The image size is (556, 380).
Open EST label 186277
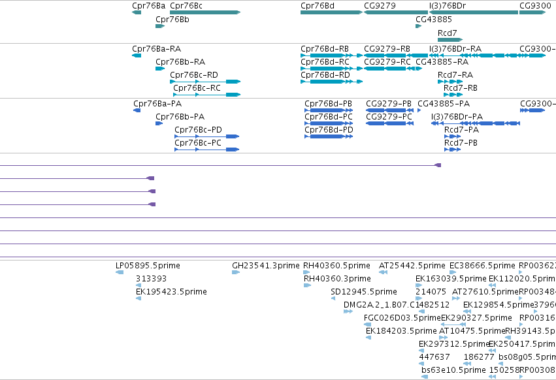pos(479,358)
